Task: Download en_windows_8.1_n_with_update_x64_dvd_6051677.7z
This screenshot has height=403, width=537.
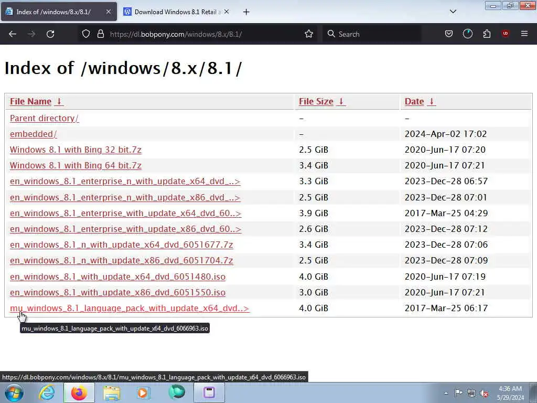Action: pos(122,245)
